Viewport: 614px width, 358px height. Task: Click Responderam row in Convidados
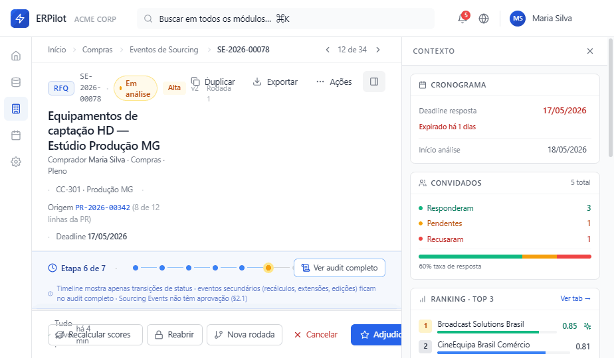tap(505, 208)
